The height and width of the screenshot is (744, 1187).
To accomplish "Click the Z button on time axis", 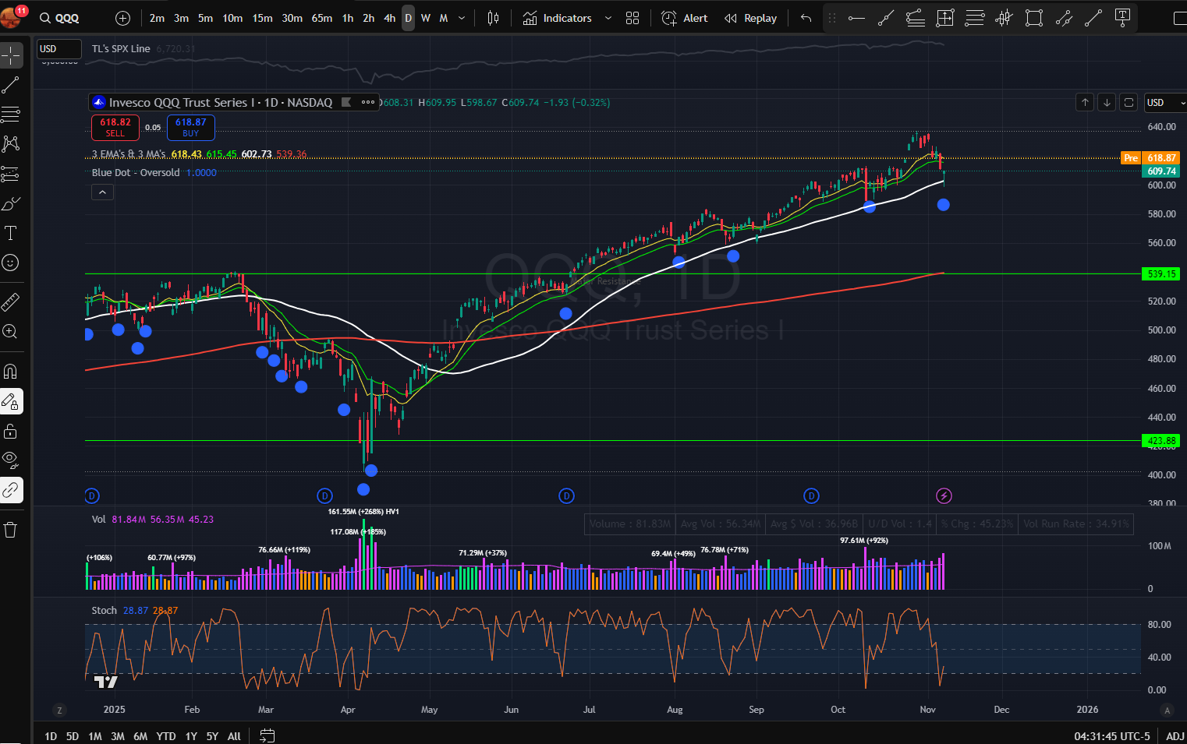I will 59,710.
